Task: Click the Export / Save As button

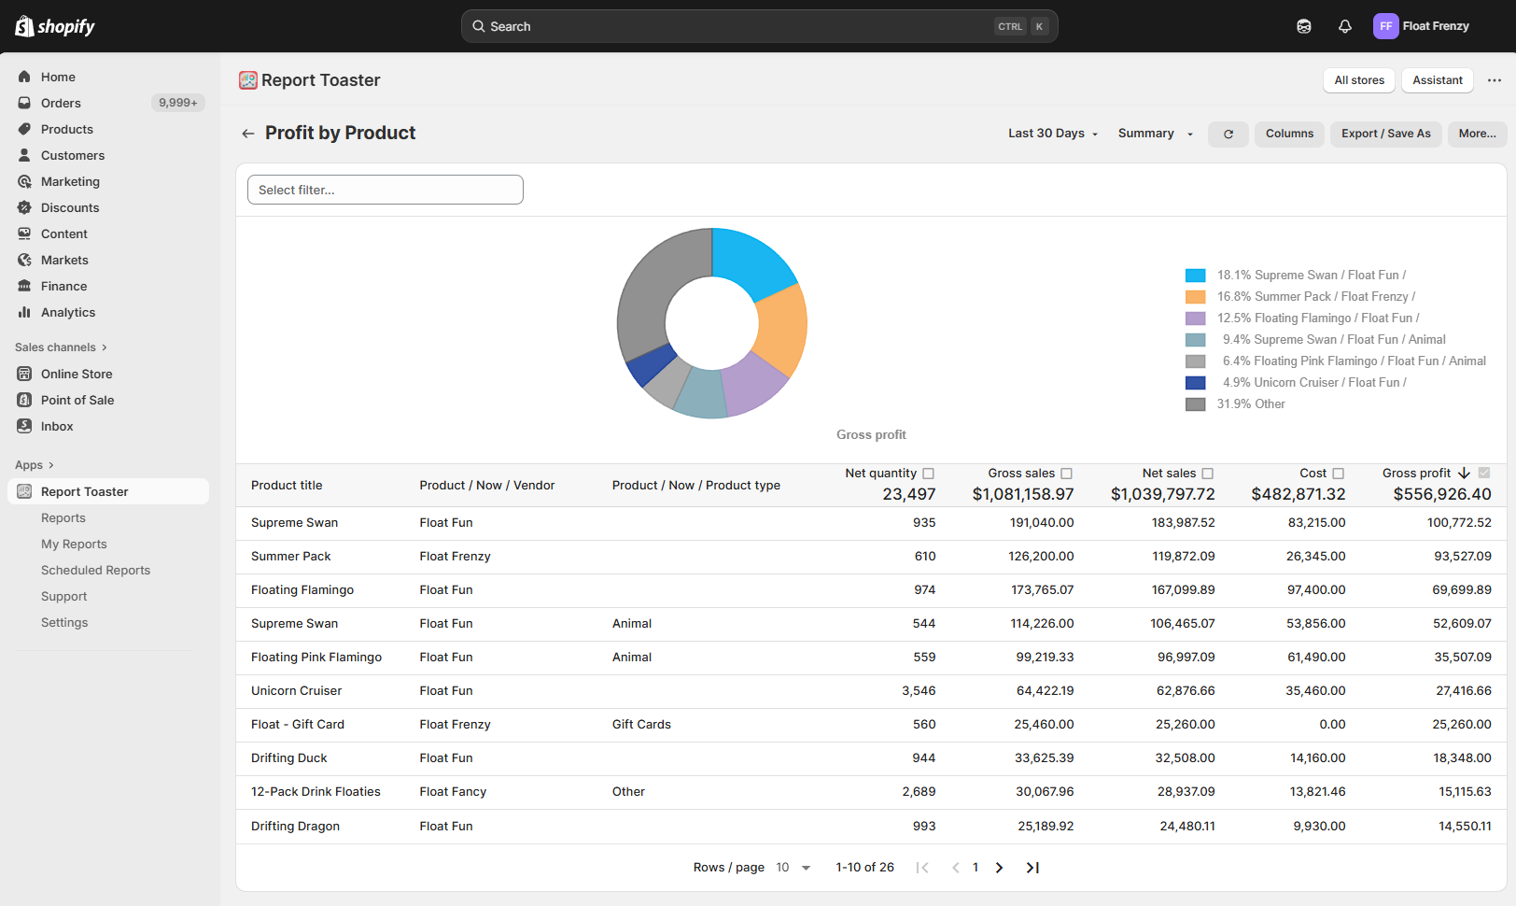Action: (x=1385, y=134)
